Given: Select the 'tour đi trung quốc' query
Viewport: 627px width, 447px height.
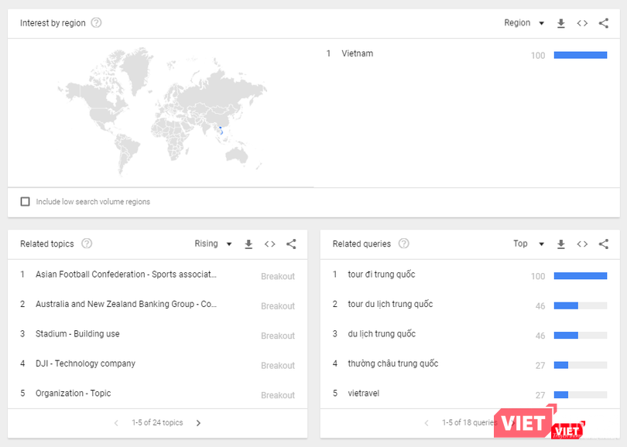Looking at the screenshot, I should tap(382, 275).
